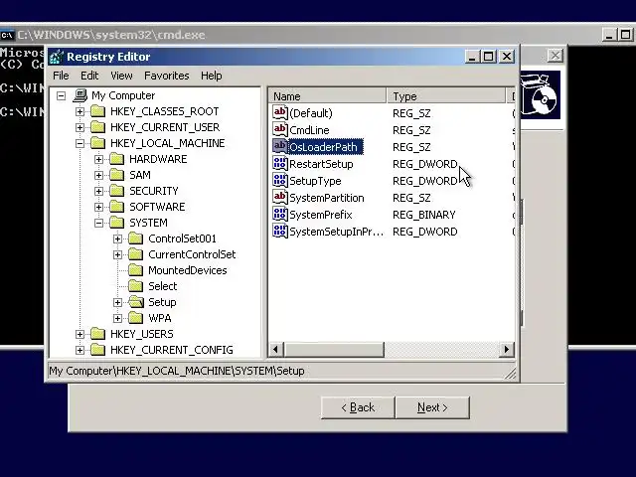Select the ControlSet001 folder icon
This screenshot has height=477, width=636.
[x=135, y=238]
